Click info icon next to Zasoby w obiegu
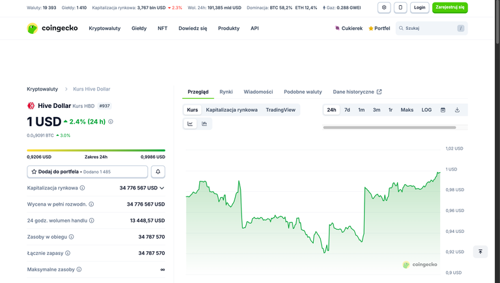The image size is (500, 283). [x=72, y=237]
